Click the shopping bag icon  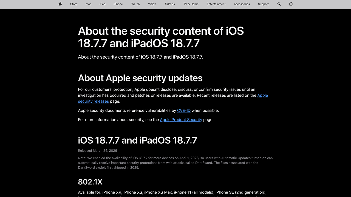pyautogui.click(x=291, y=4)
